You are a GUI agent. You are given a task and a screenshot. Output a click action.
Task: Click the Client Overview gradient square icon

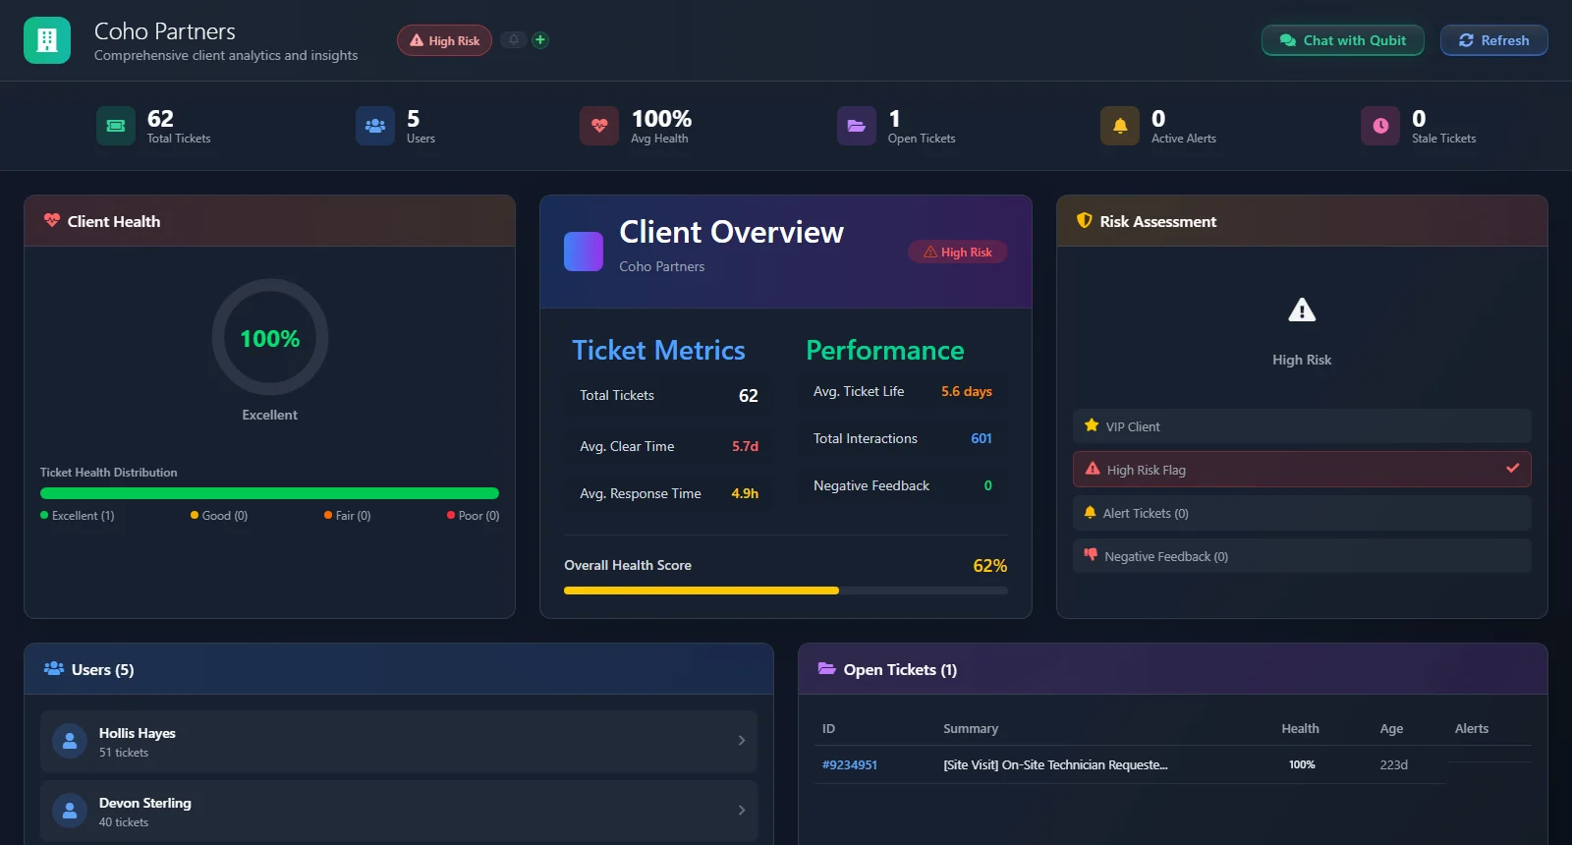pyautogui.click(x=584, y=252)
